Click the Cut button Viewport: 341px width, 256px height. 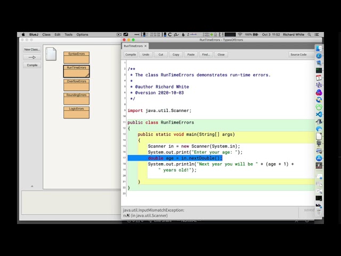tap(161, 54)
